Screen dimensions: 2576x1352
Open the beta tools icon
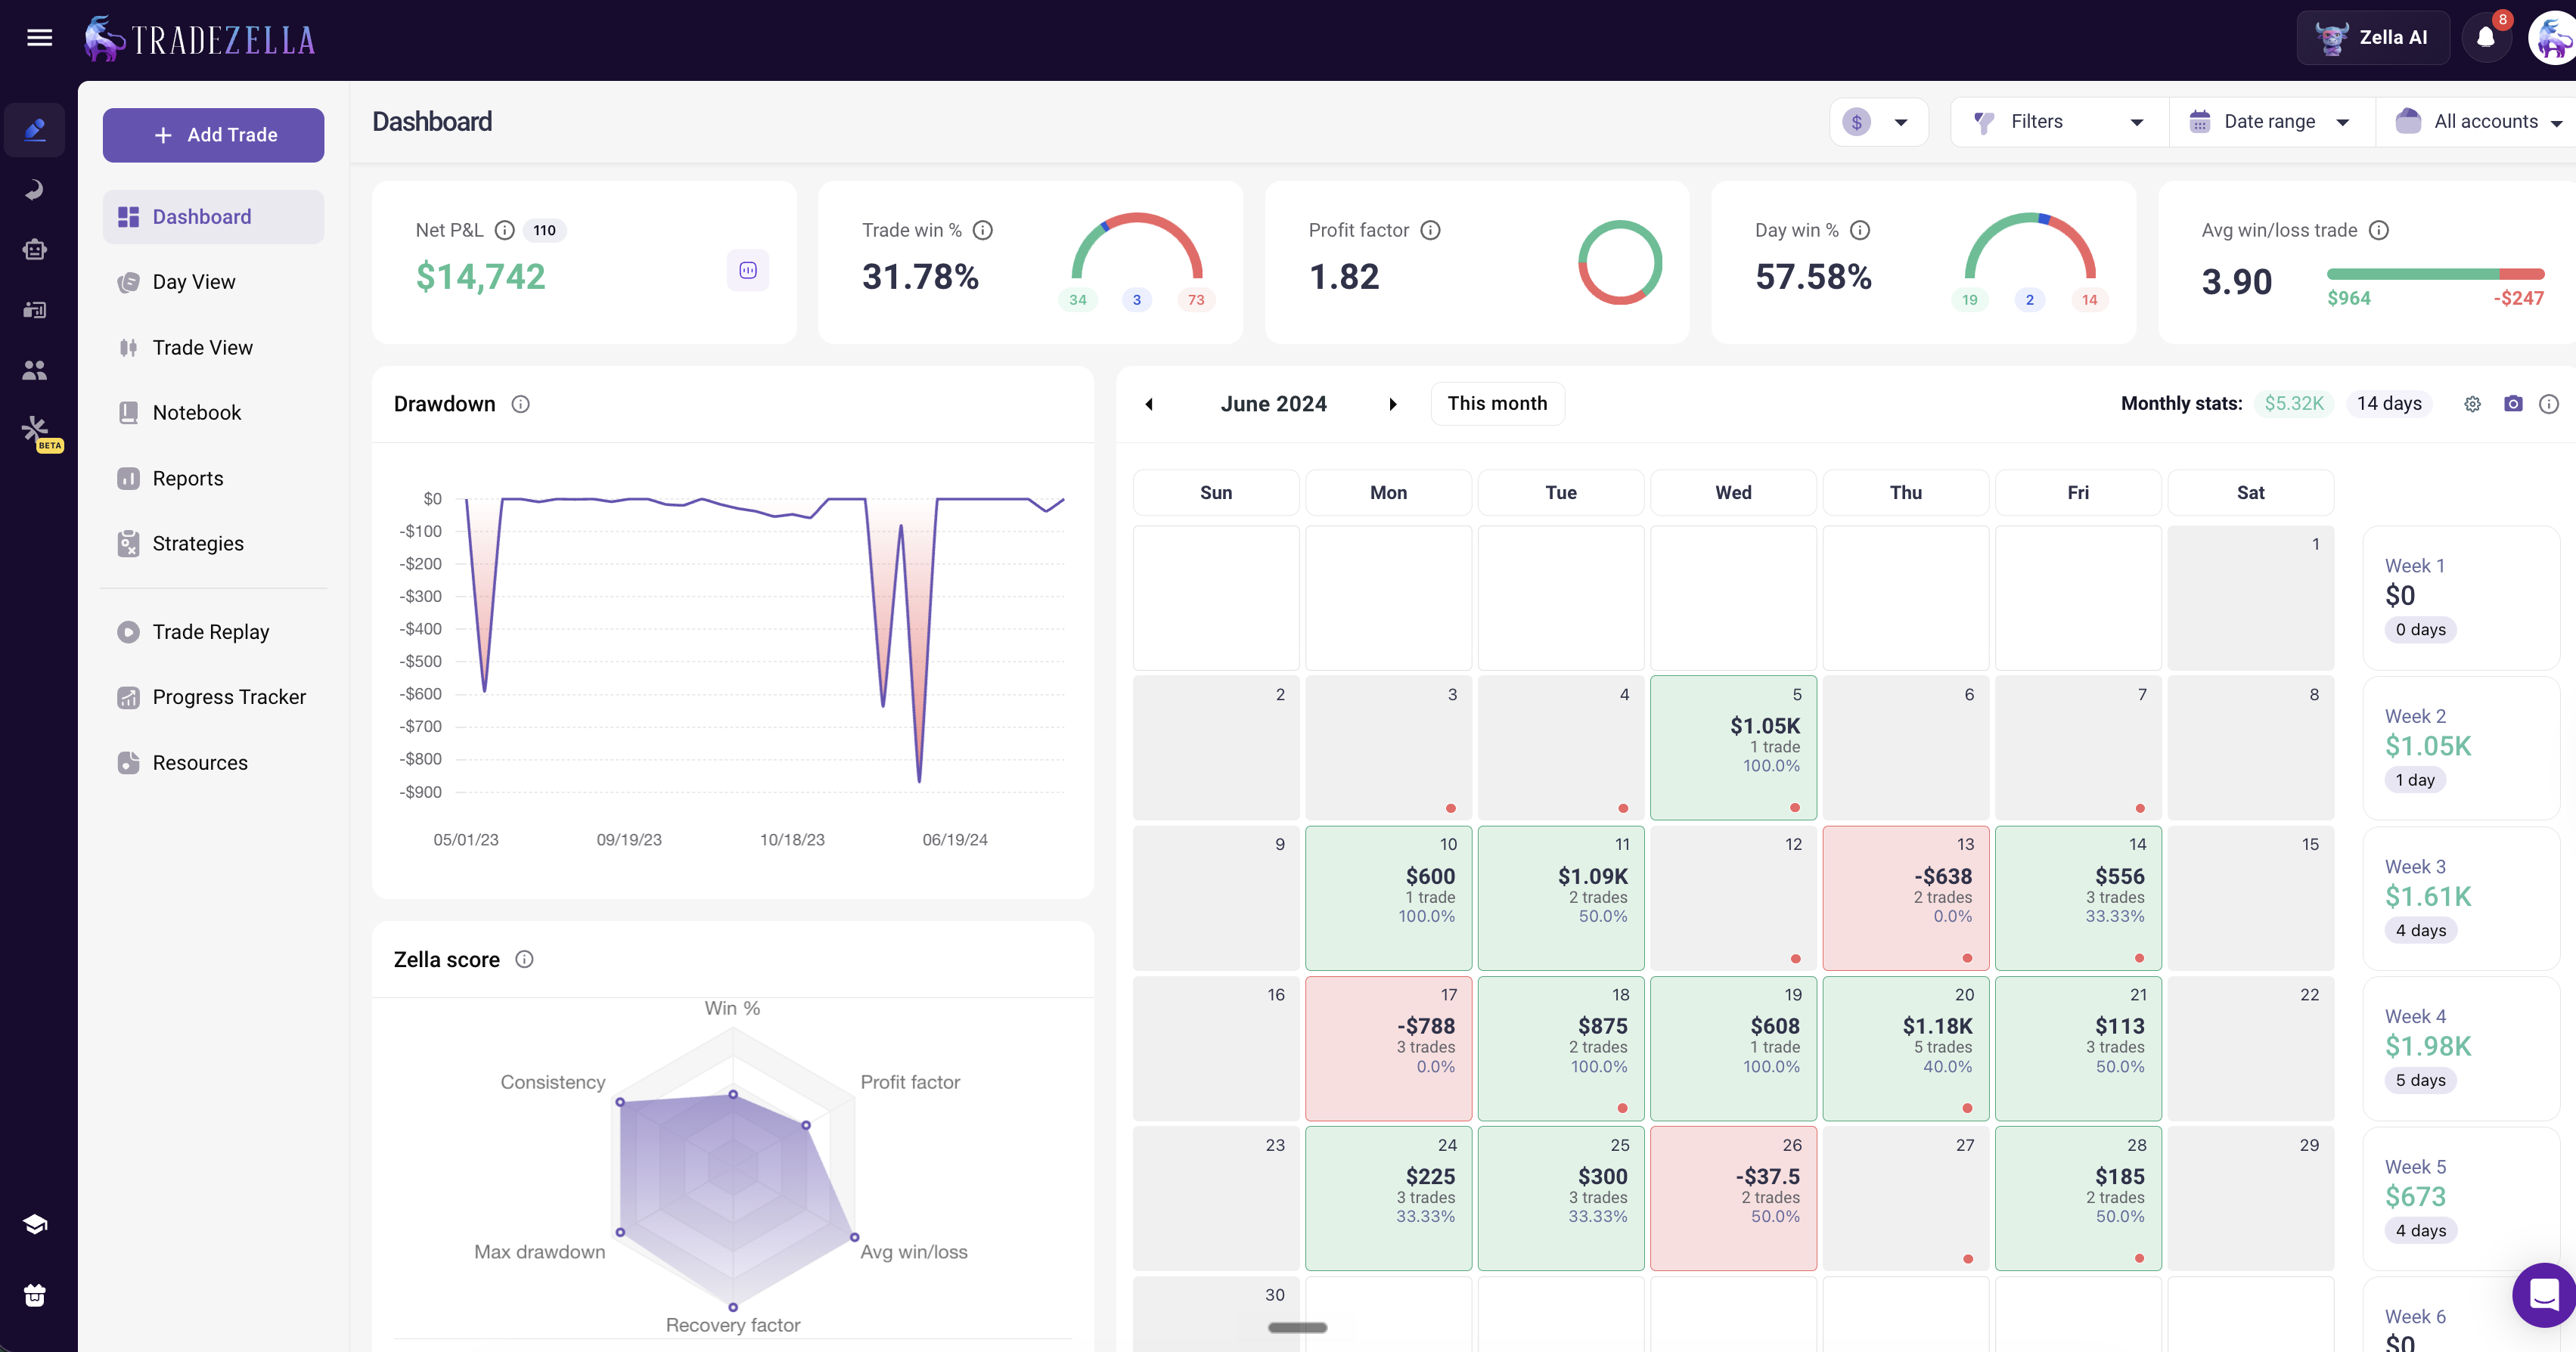pyautogui.click(x=38, y=433)
